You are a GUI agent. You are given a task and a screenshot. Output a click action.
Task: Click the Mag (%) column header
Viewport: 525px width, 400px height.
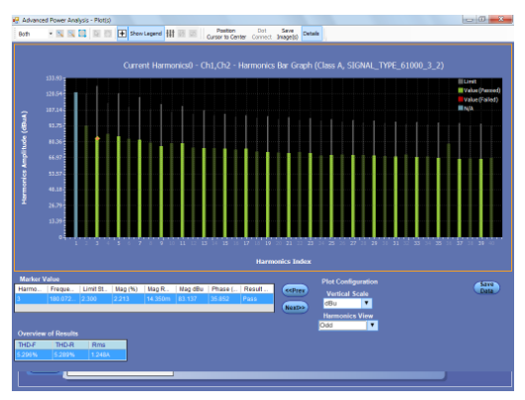[128, 289]
